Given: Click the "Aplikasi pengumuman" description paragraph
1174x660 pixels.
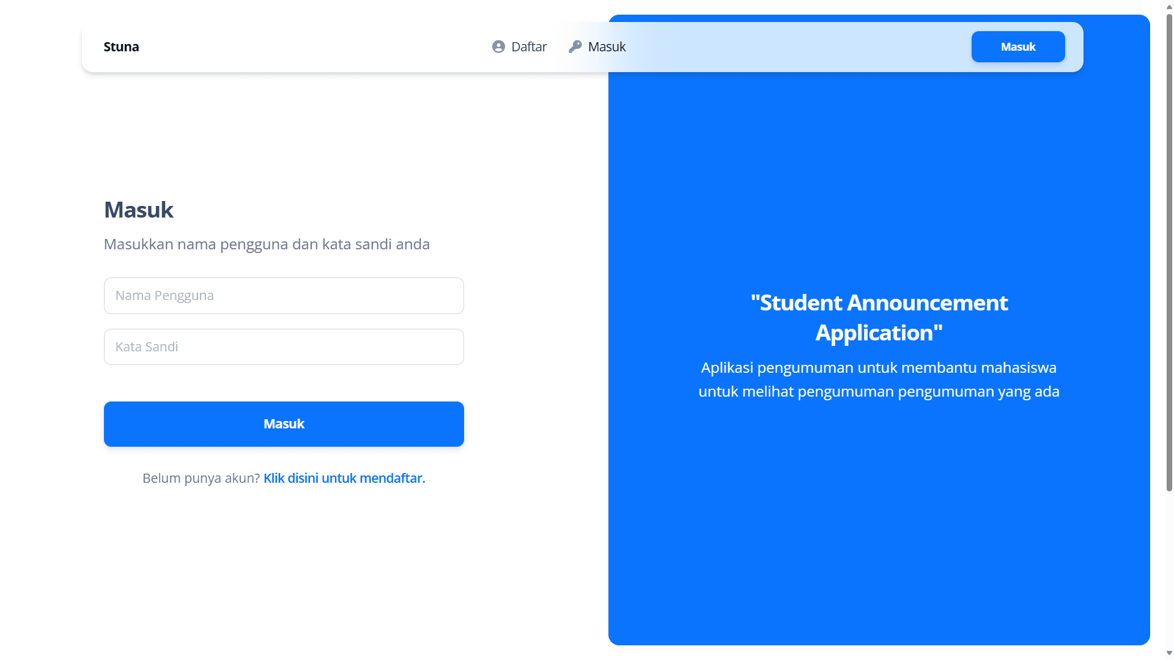Looking at the screenshot, I should point(879,380).
